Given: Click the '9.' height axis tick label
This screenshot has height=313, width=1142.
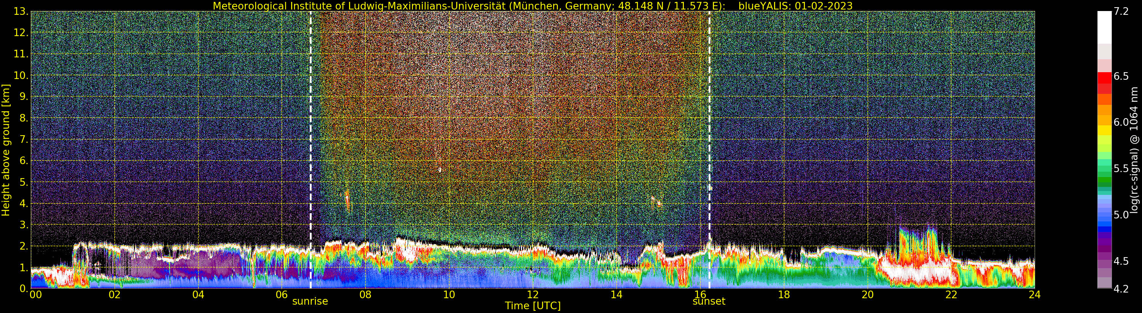Looking at the screenshot, I should click(24, 96).
